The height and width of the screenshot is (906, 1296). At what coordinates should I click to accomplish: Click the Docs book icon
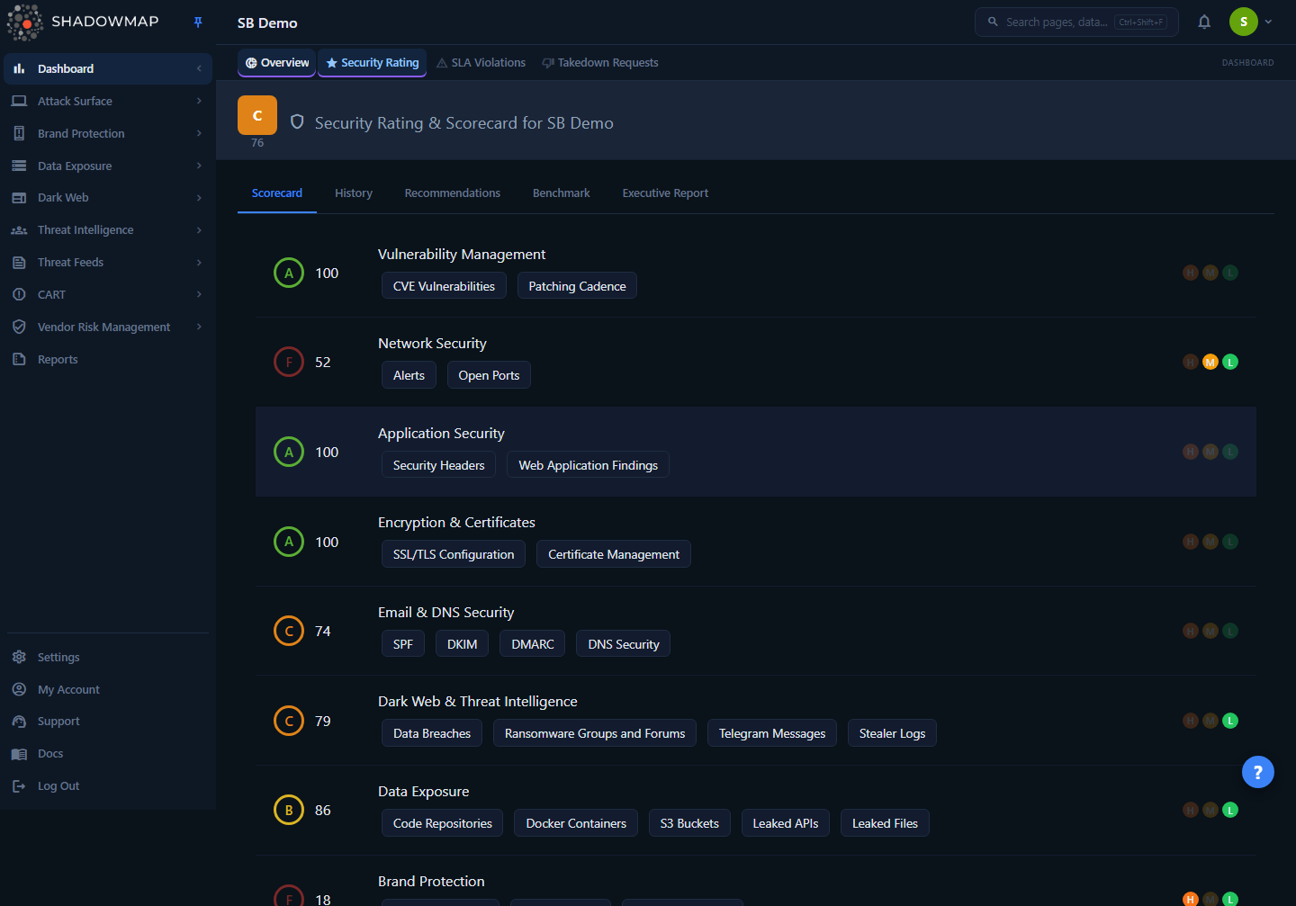(19, 754)
